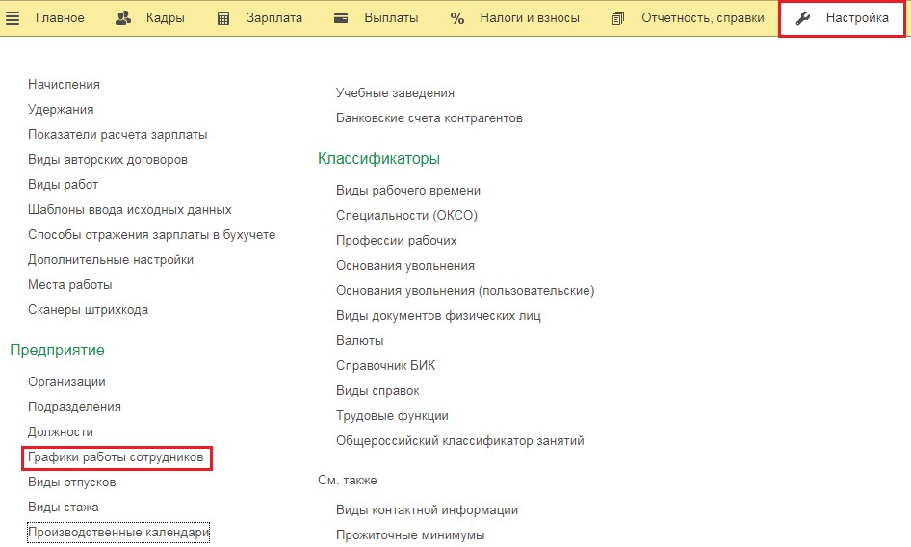Open Виды отпусков list
Image resolution: width=911 pixels, height=547 pixels.
[71, 482]
